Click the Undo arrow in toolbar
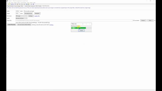The height and width of the screenshot is (91, 162). click(14, 4)
